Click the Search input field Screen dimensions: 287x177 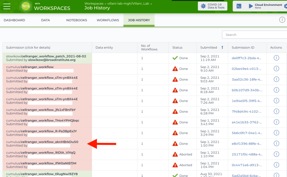click(x=254, y=35)
